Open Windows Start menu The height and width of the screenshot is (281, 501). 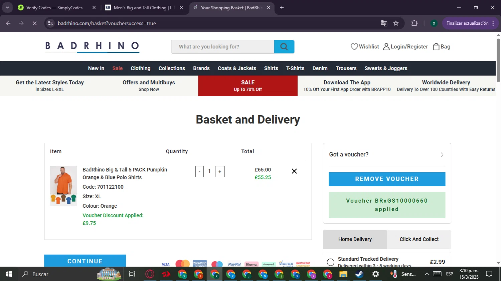click(x=9, y=274)
